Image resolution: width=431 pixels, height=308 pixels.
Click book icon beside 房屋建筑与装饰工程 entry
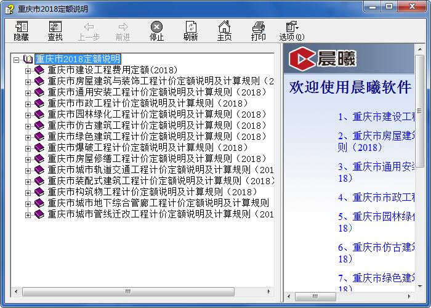[39, 81]
